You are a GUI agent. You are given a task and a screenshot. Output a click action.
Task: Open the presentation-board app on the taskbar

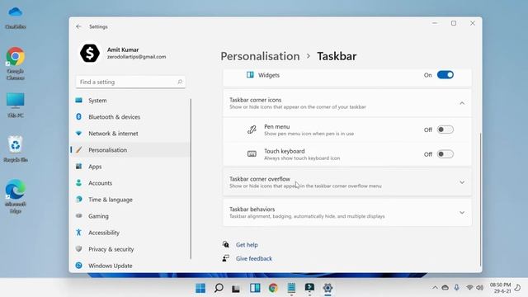[309, 288]
